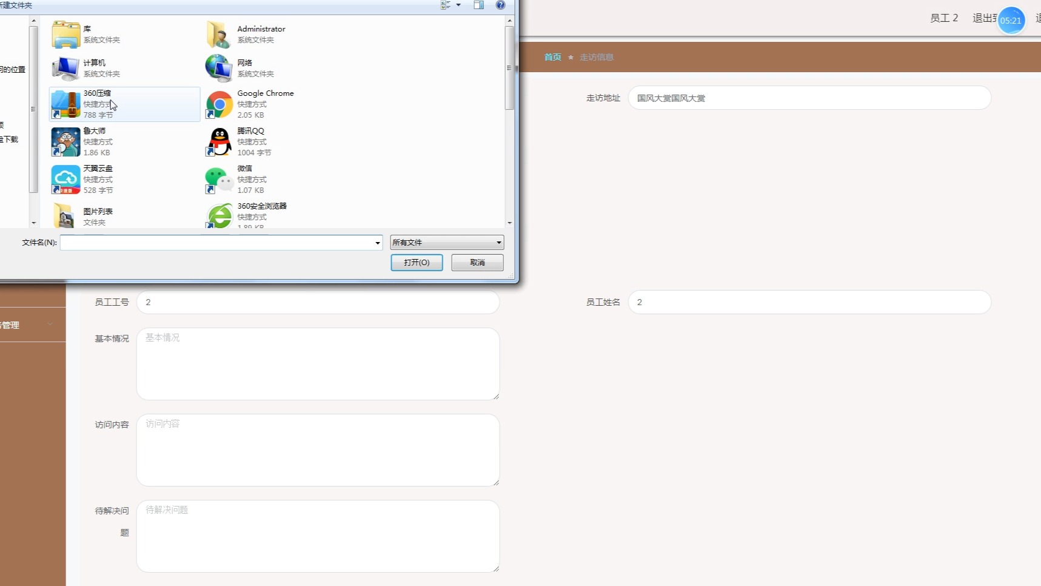Image resolution: width=1041 pixels, height=586 pixels.
Task: Expand the 管理 sidebar menu chevron
Action: (x=50, y=325)
